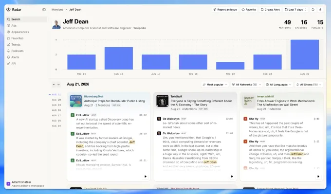Click the refresh icon in header
331x194 pixels.
pos(313,10)
